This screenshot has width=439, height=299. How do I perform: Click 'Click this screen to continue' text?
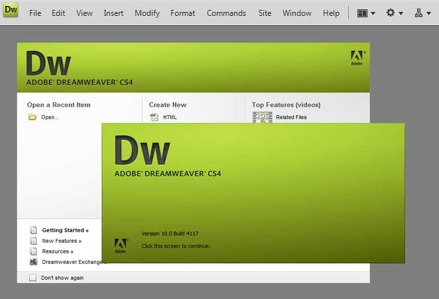(176, 246)
